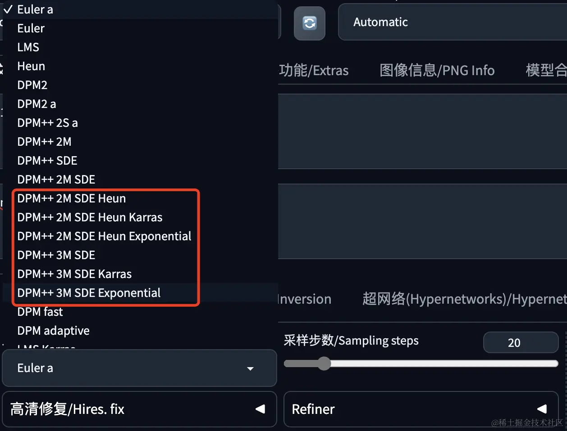Select DPM++ 2M SDE Heun Exponential

104,236
